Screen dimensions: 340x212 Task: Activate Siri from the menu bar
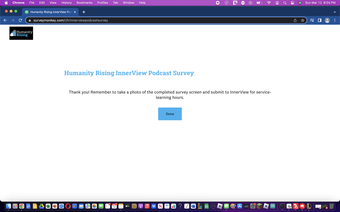pos(300,3)
